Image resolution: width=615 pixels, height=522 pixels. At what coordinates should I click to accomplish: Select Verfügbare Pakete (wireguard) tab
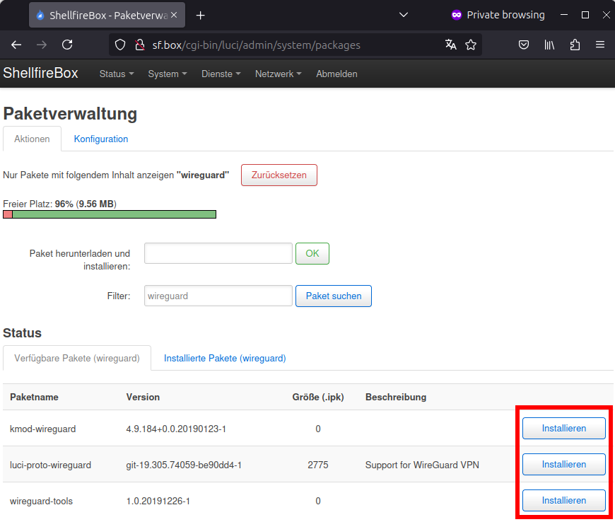(77, 358)
